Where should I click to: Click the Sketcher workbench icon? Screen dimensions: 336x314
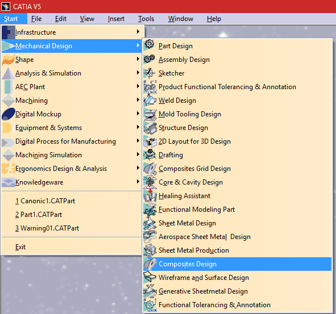pyautogui.click(x=150, y=73)
